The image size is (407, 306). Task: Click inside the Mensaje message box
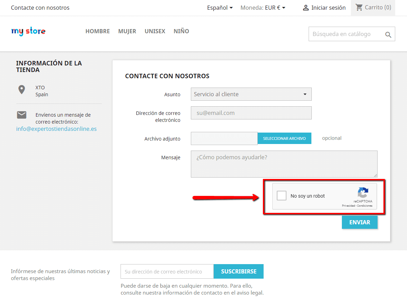pyautogui.click(x=284, y=164)
